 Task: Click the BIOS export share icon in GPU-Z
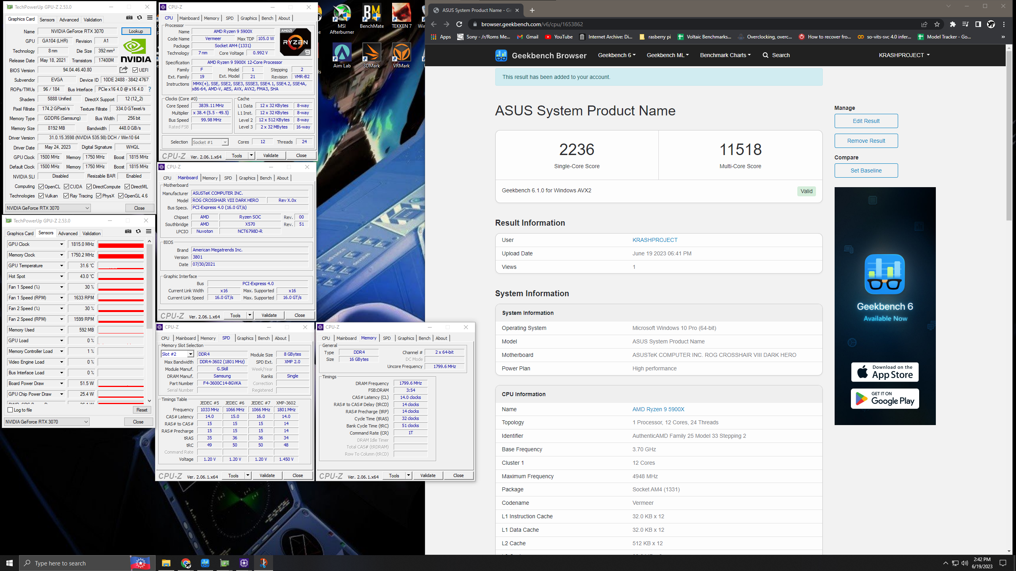(x=124, y=70)
